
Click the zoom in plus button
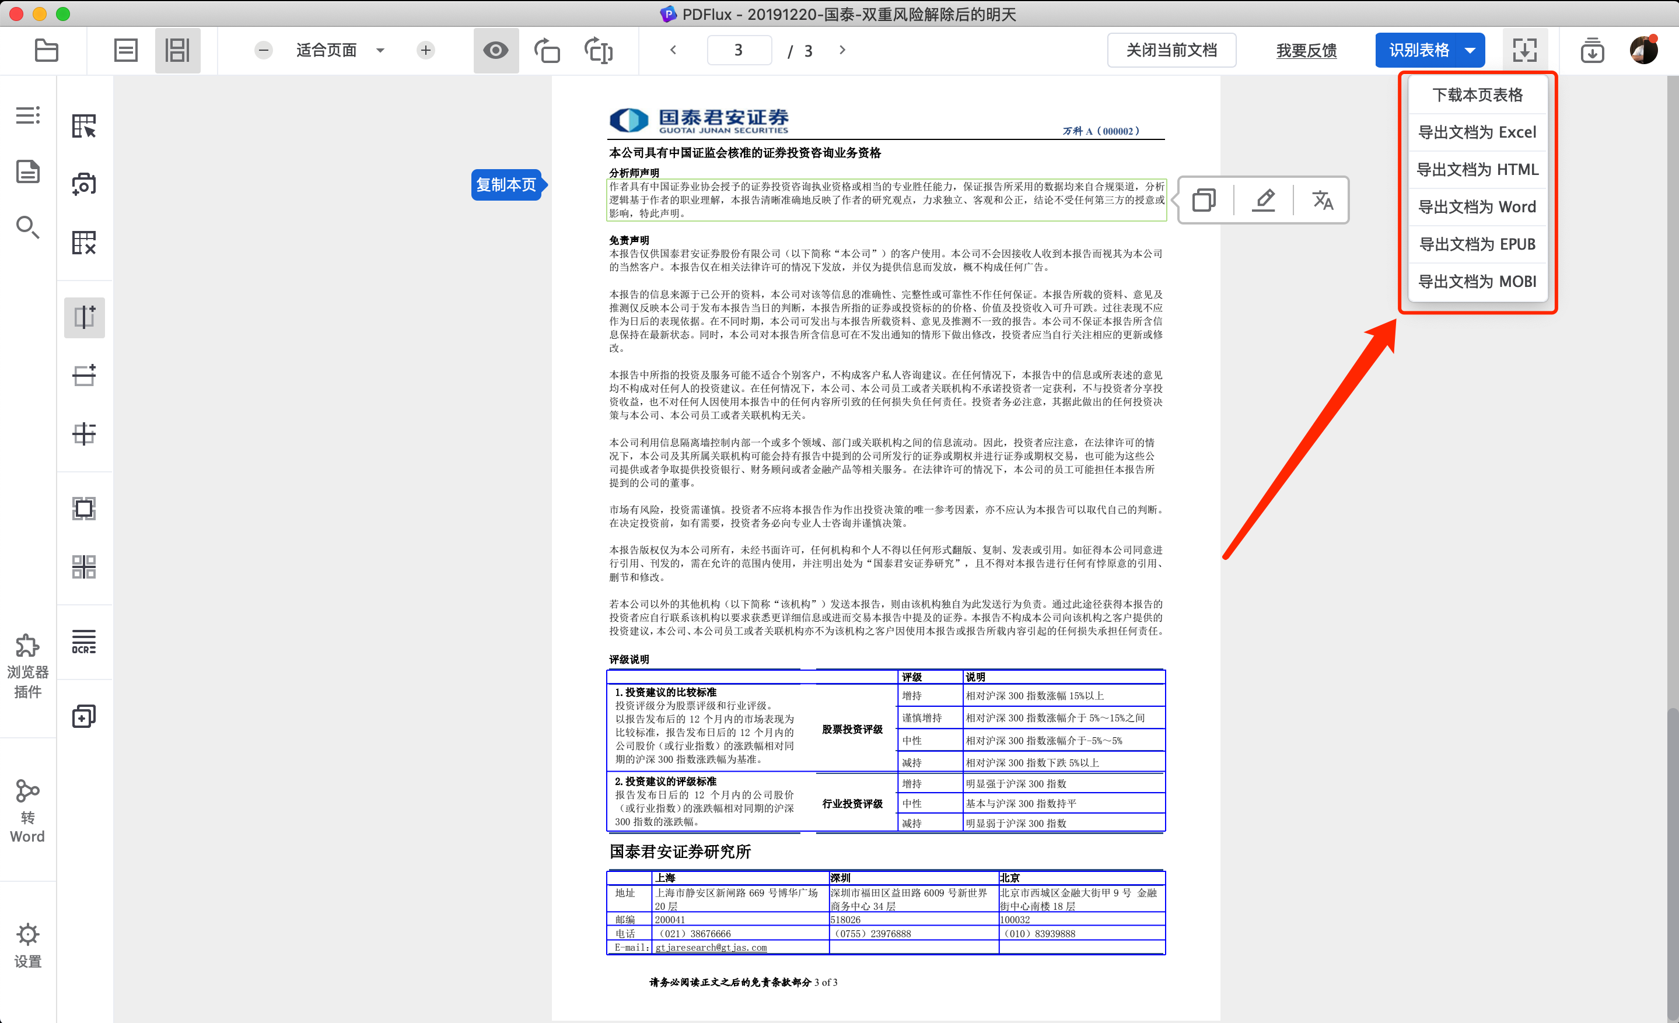pyautogui.click(x=425, y=50)
